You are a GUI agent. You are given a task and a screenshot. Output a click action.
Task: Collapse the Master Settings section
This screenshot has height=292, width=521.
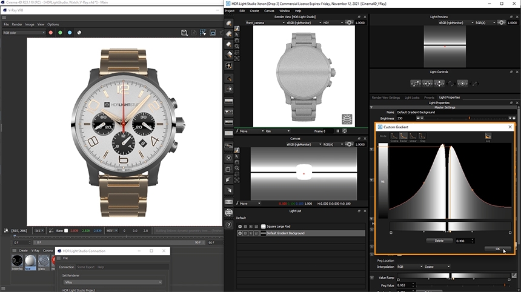(x=372, y=107)
